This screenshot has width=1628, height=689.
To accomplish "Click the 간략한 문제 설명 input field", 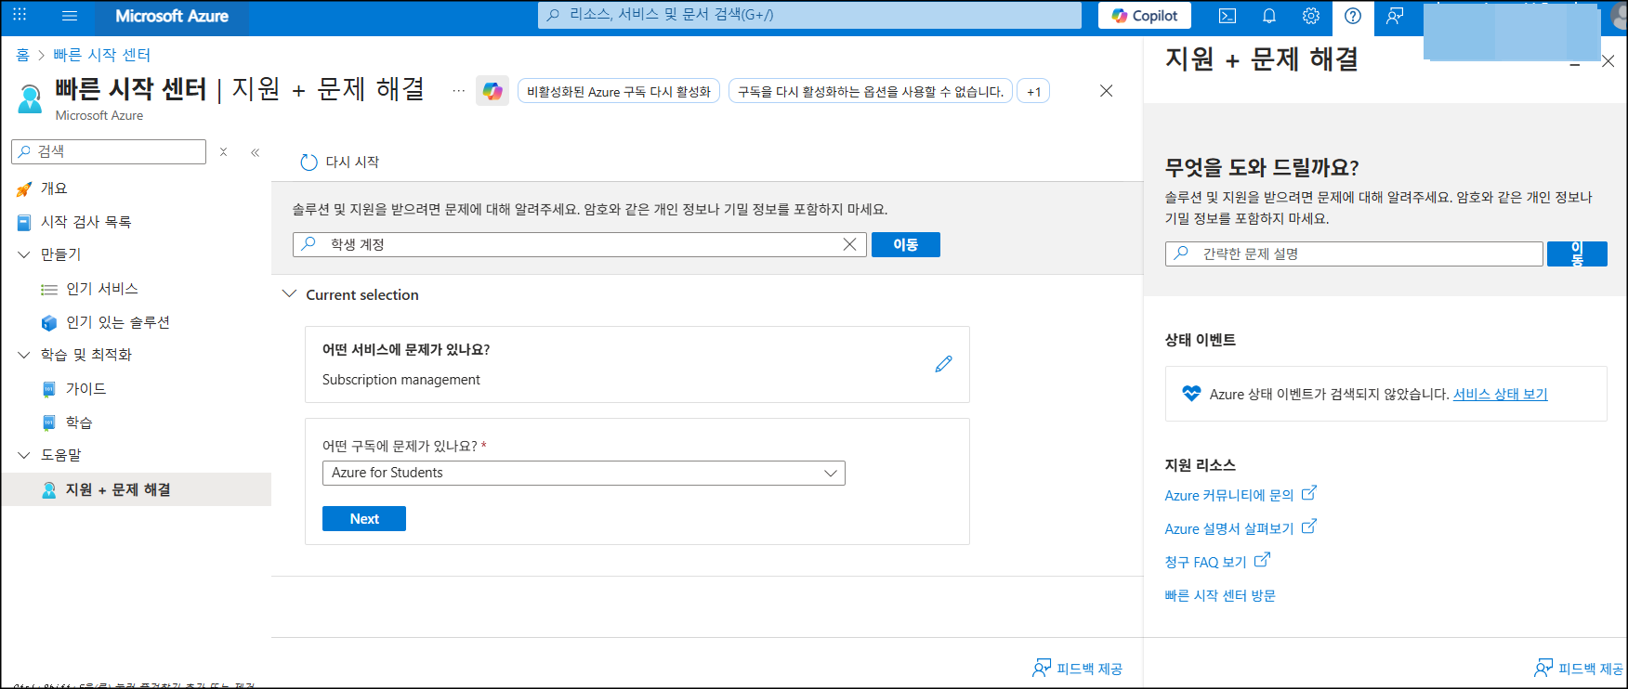I will 1354,253.
